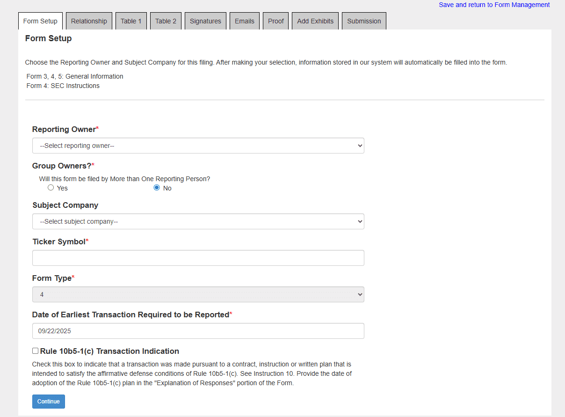Switch to the Signatures tab
The height and width of the screenshot is (417, 565).
(205, 21)
